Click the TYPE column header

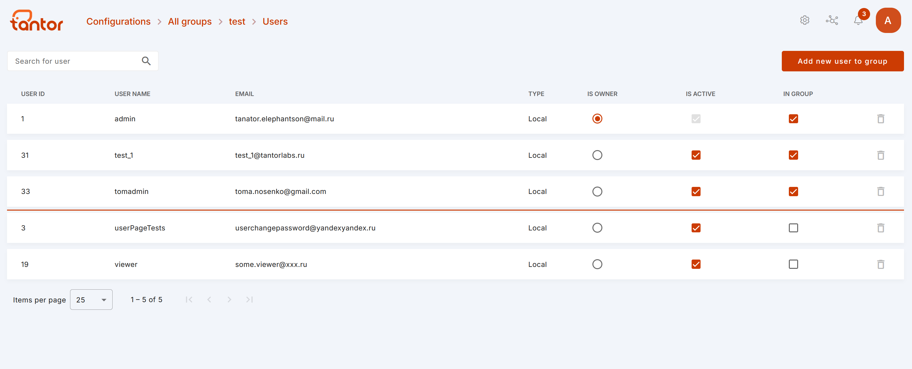click(x=536, y=94)
